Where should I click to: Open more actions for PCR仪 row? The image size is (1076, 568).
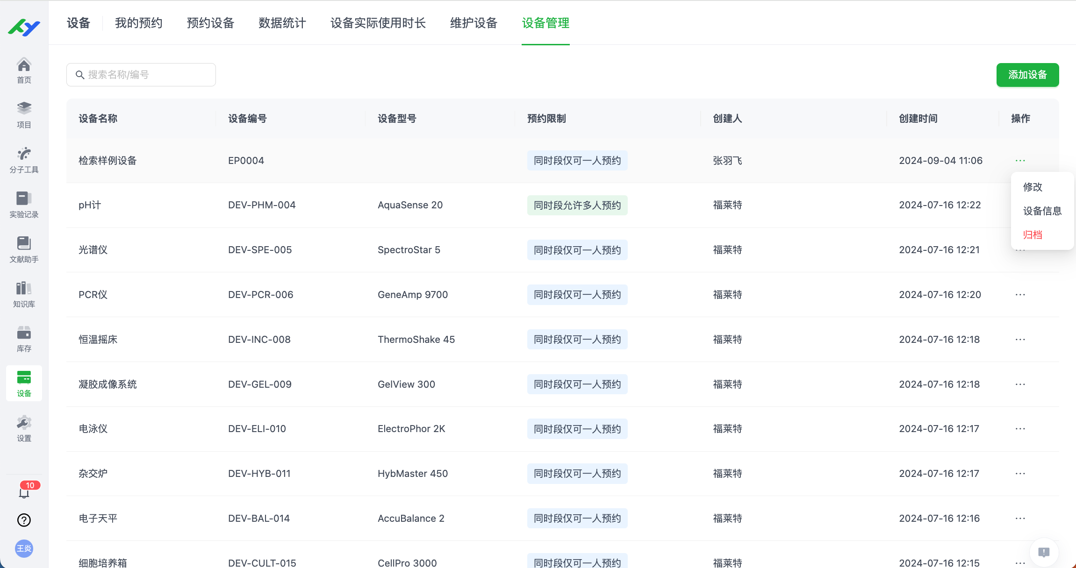click(1020, 295)
